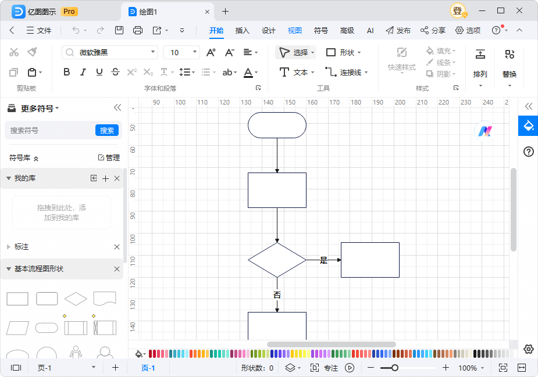Collapse the 基本流程图形状 section

[9, 269]
